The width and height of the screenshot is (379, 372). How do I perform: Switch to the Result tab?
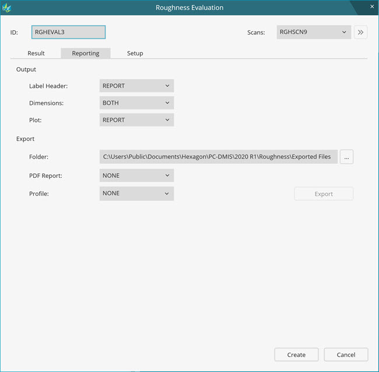(36, 53)
